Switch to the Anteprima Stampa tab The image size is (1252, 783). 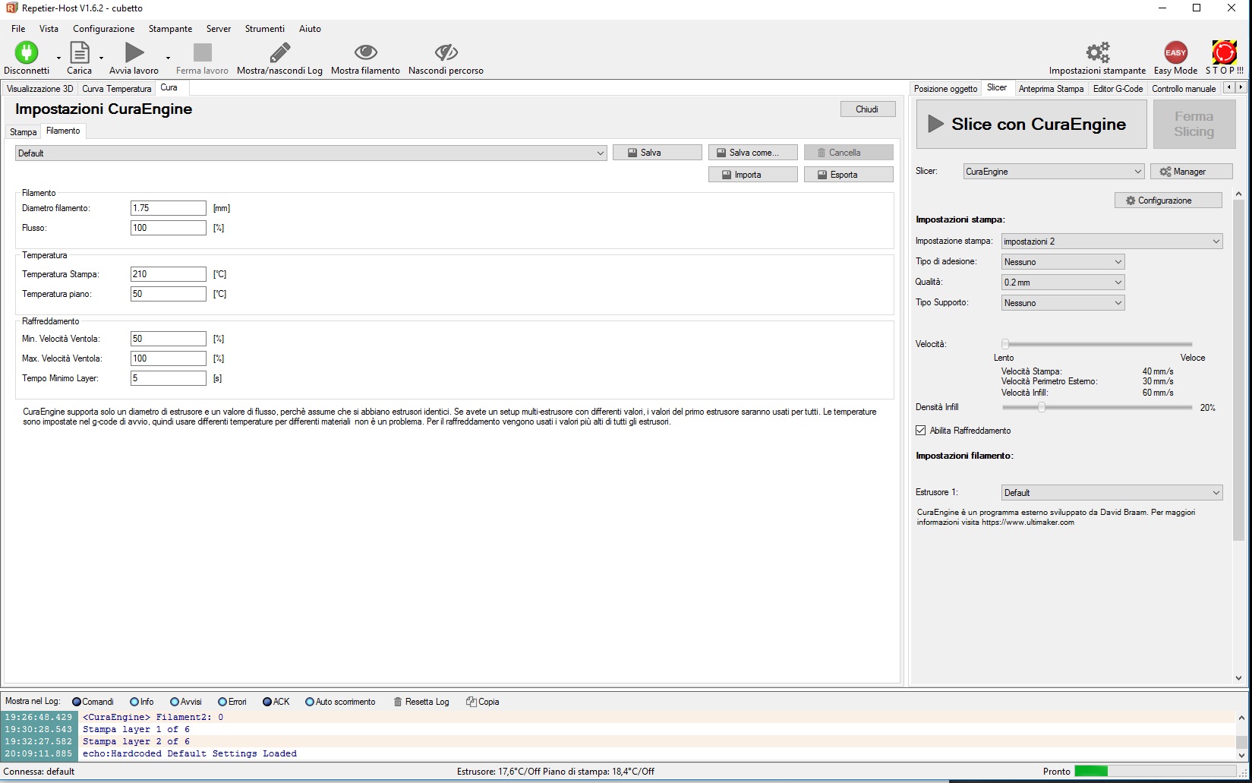click(1051, 89)
